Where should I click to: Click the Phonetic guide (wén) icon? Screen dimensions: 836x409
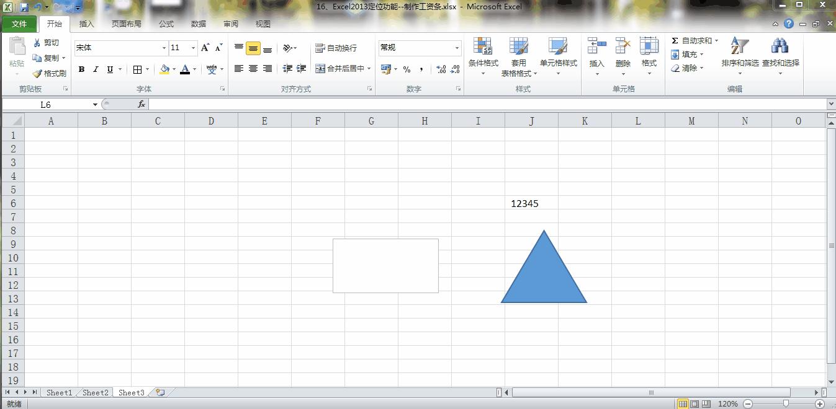coord(212,69)
